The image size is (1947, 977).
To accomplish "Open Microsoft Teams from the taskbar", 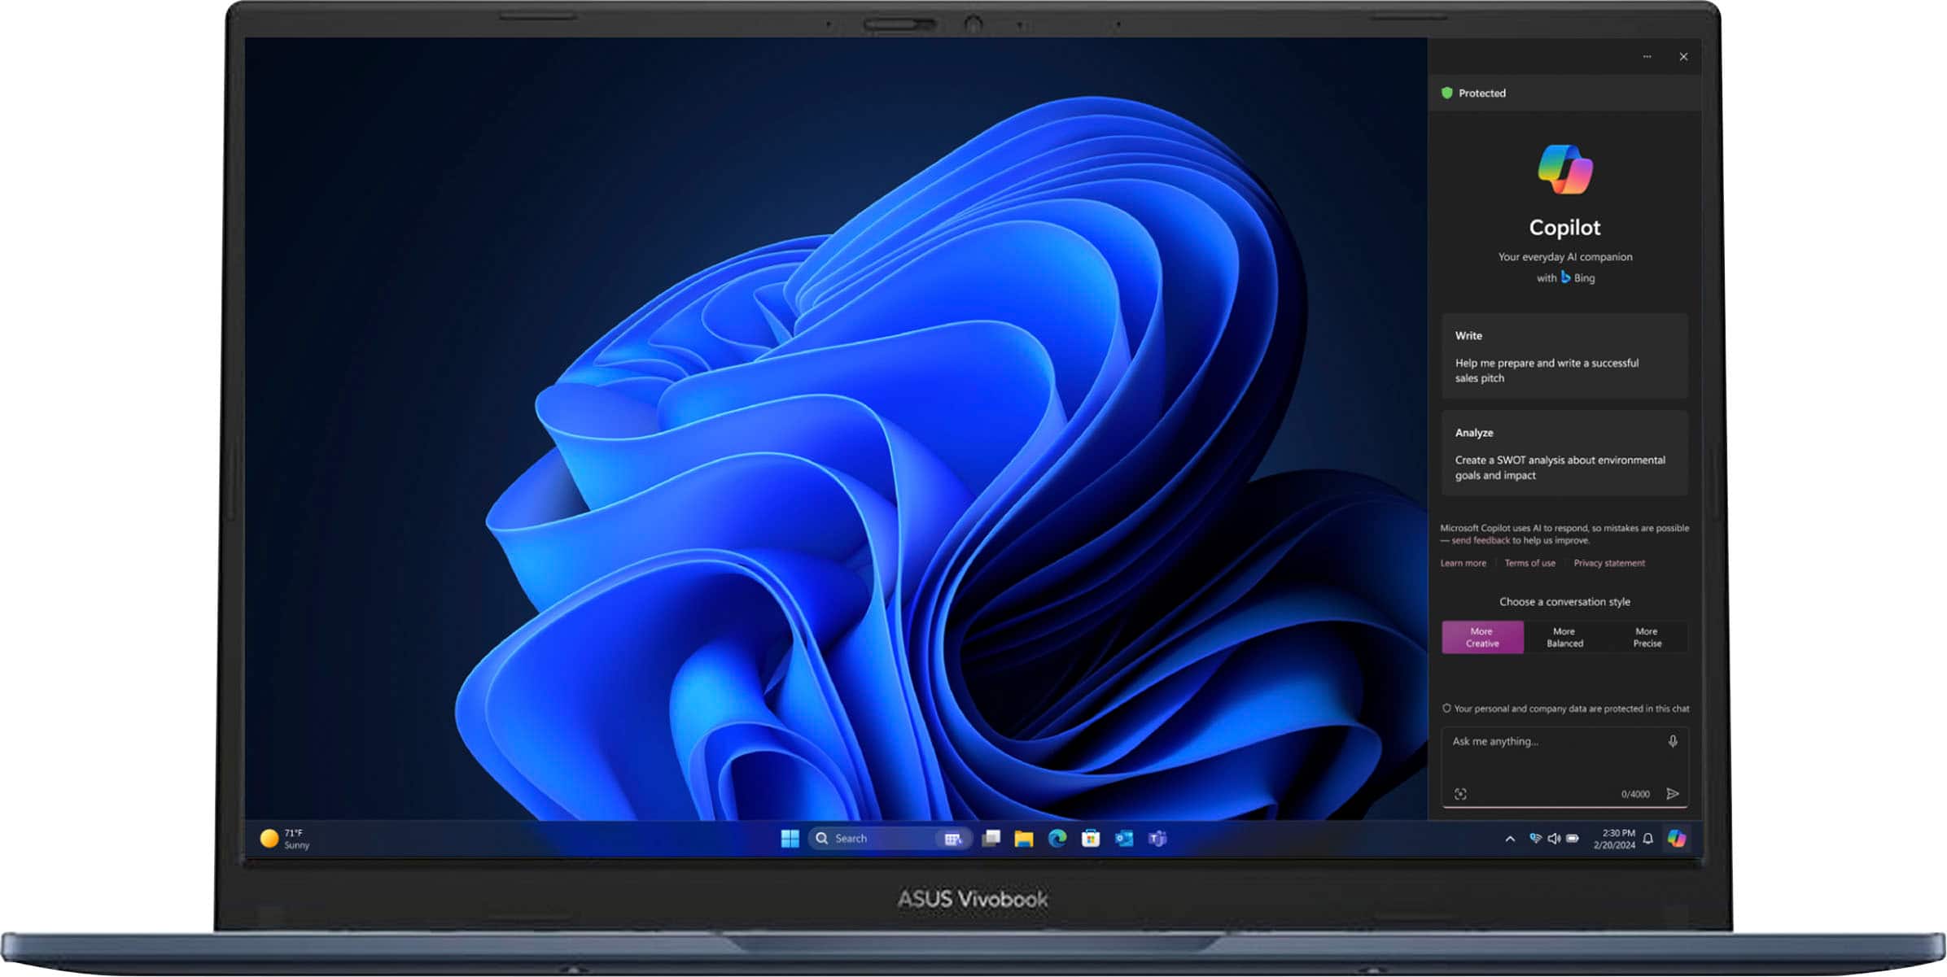I will (1157, 838).
